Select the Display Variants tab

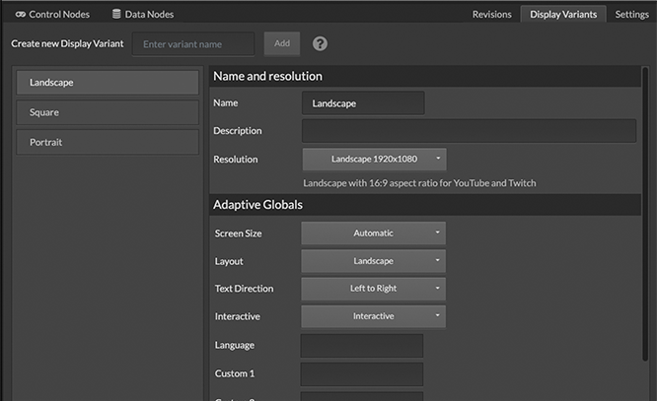(x=563, y=14)
